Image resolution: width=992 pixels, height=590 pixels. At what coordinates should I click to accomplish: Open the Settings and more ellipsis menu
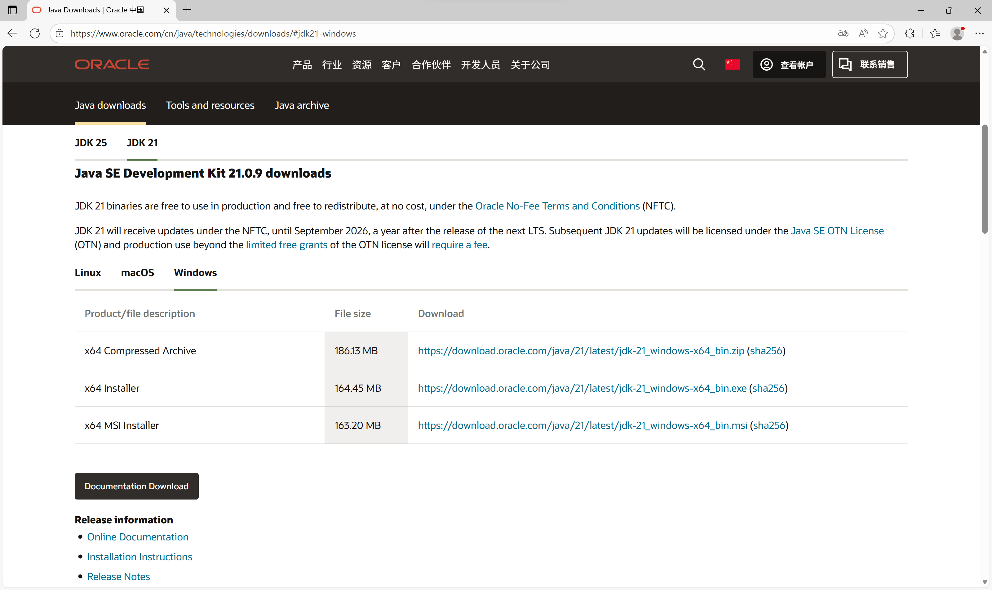pyautogui.click(x=979, y=33)
